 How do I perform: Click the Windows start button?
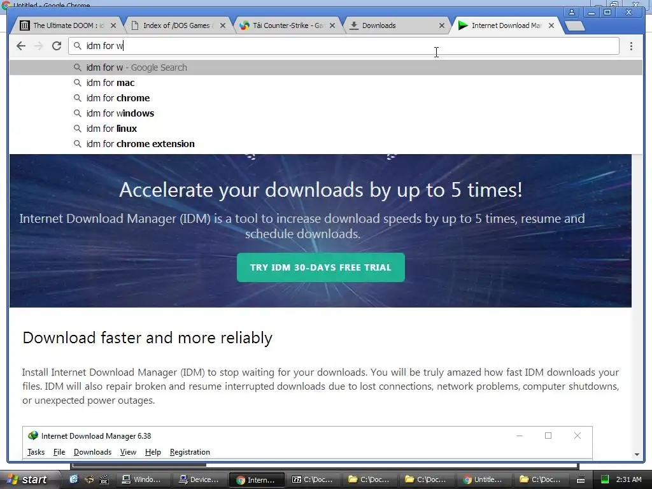point(28,479)
